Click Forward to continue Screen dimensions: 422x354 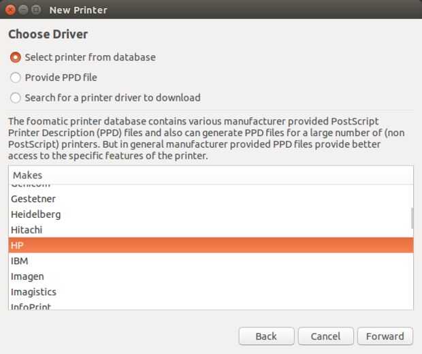[x=385, y=336]
